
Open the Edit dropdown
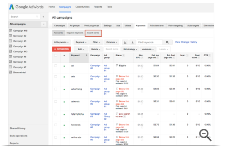pos(81,49)
